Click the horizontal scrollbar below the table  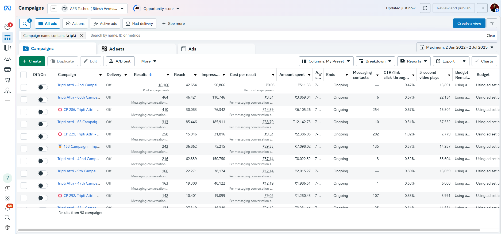click(249, 230)
